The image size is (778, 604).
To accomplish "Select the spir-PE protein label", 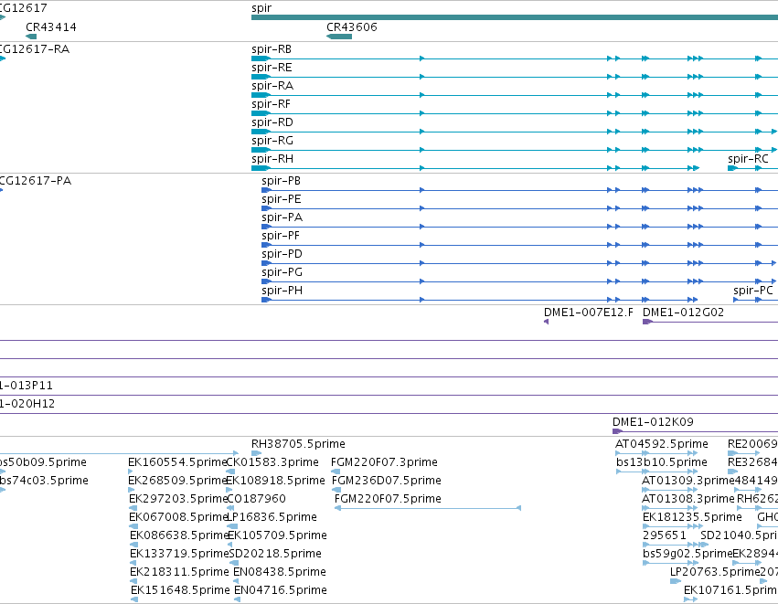I will click(x=282, y=199).
